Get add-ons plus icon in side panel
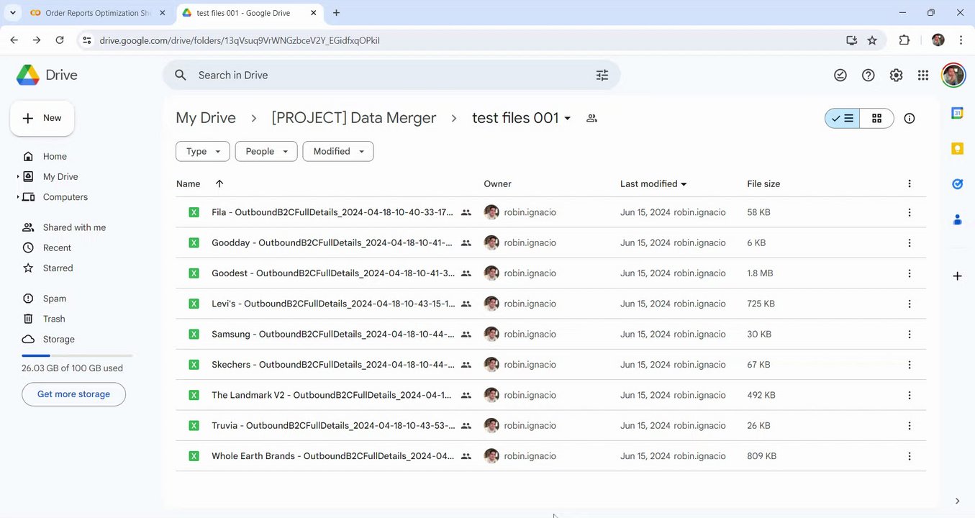 pos(957,276)
